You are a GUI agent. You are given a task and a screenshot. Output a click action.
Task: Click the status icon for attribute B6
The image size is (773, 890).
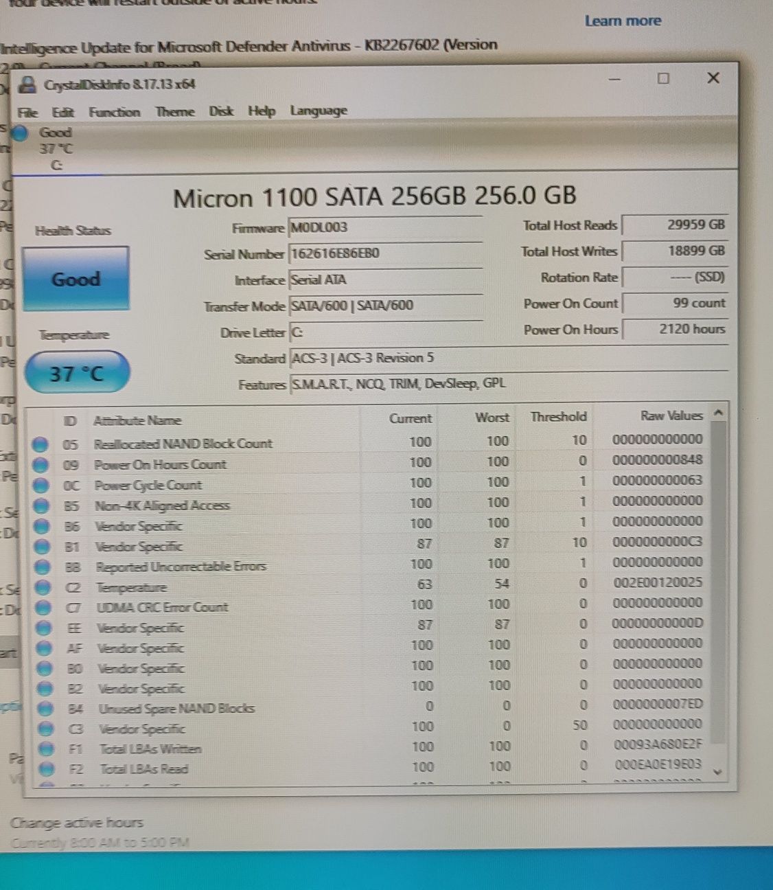click(42, 527)
